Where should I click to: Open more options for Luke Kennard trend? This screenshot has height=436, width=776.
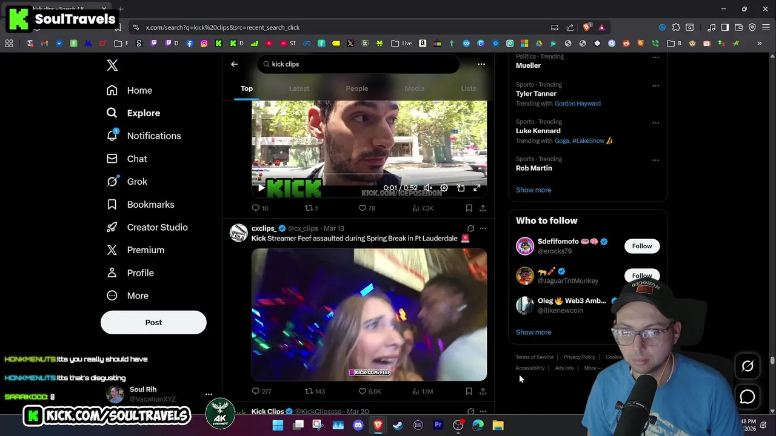click(655, 123)
